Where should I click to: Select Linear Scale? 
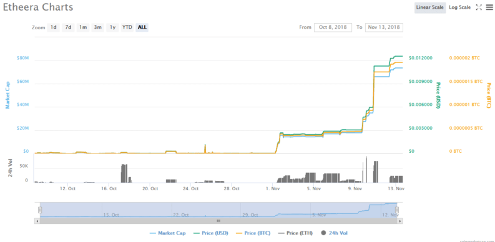(x=430, y=7)
